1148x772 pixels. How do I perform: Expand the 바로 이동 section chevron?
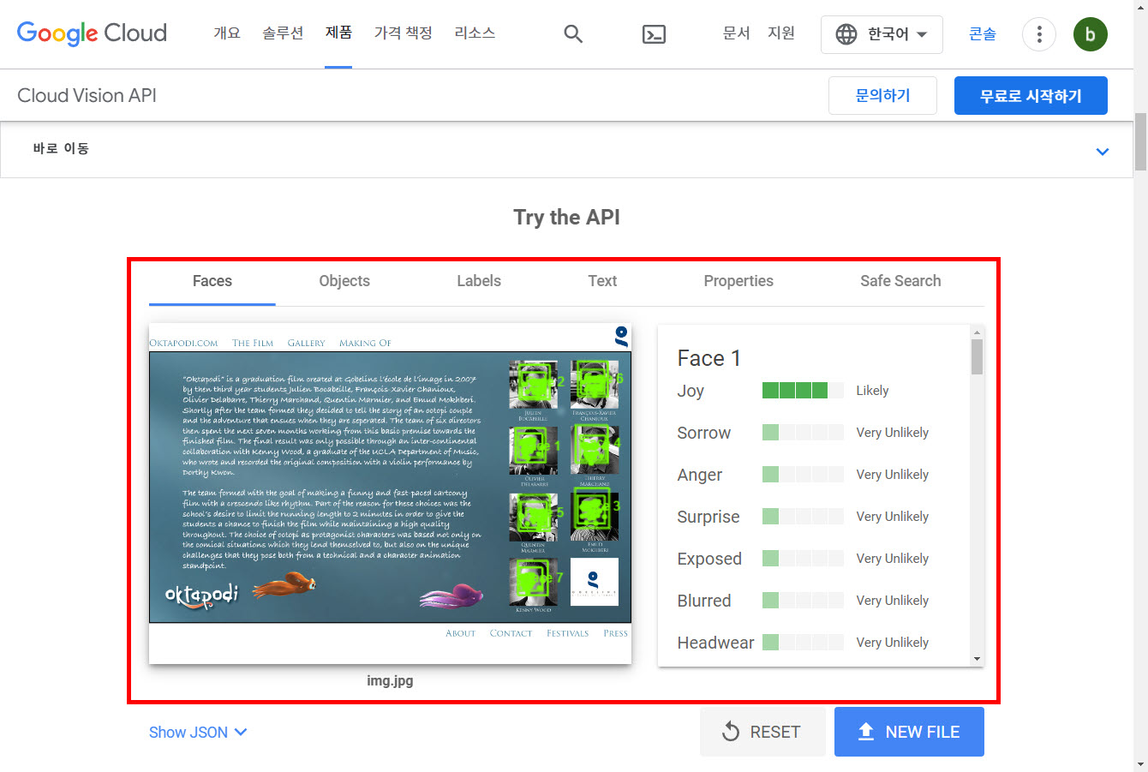pyautogui.click(x=1103, y=152)
